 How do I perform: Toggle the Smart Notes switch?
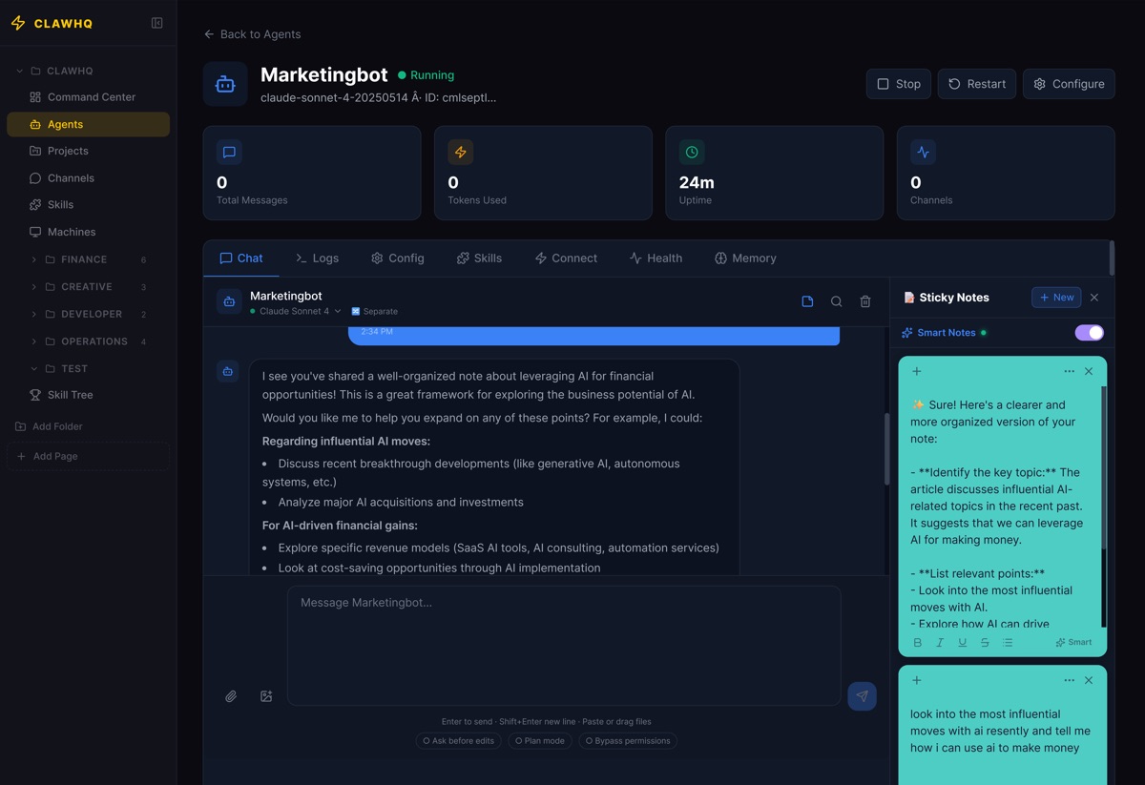coord(1089,332)
